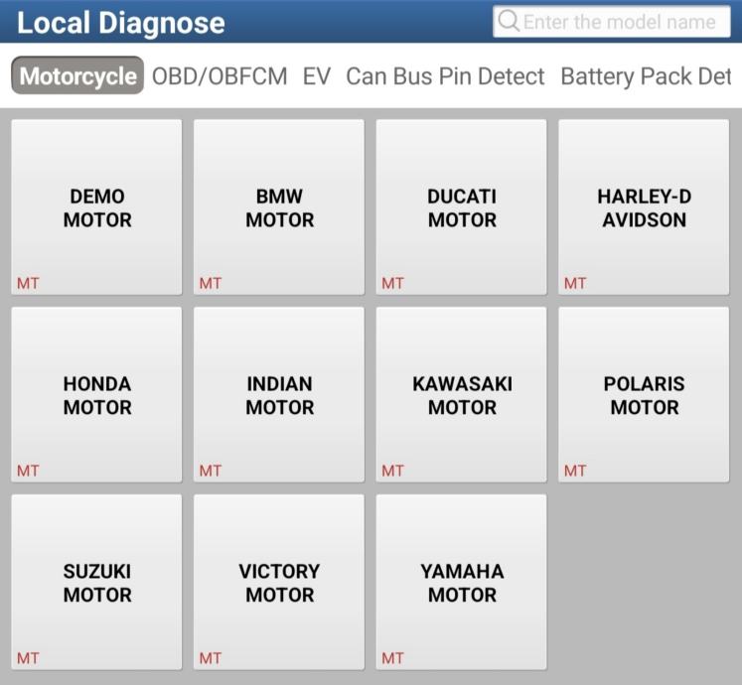Switch to the OBD/OBFCM tab

(x=220, y=75)
